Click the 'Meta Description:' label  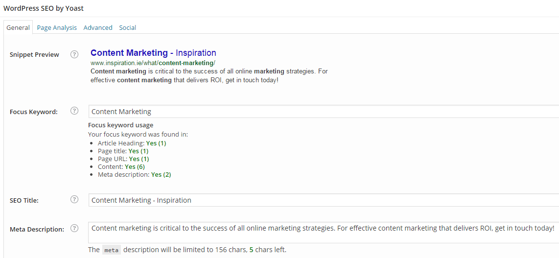pyautogui.click(x=37, y=229)
